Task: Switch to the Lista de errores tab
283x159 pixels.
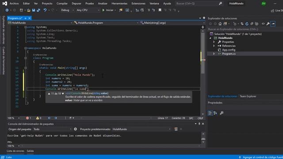Action: [x=15, y=151]
